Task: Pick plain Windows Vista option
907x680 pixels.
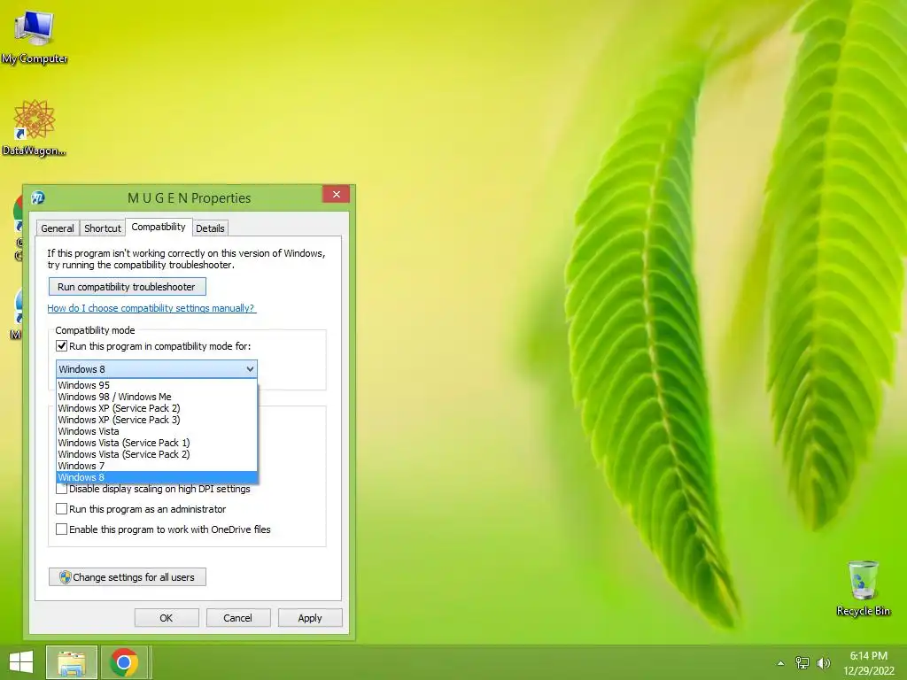Action: coord(157,431)
